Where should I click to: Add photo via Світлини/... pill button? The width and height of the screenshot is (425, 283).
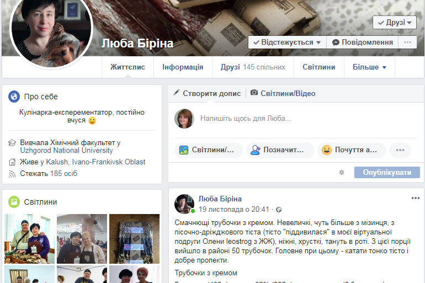(x=209, y=150)
